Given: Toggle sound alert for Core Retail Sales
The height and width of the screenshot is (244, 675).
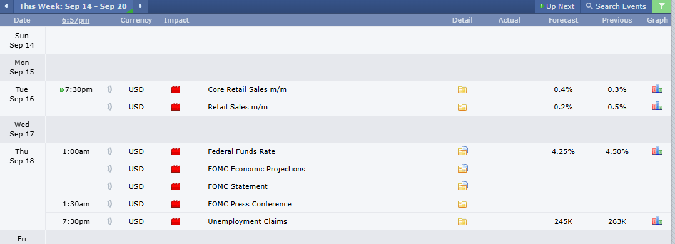Looking at the screenshot, I should coord(109,89).
